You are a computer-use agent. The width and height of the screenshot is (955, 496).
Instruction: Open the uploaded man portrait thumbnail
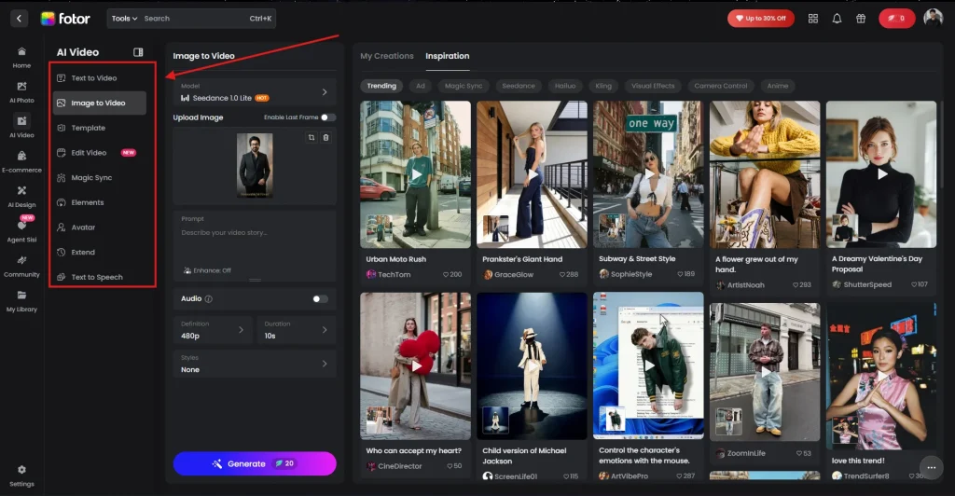pyautogui.click(x=255, y=166)
